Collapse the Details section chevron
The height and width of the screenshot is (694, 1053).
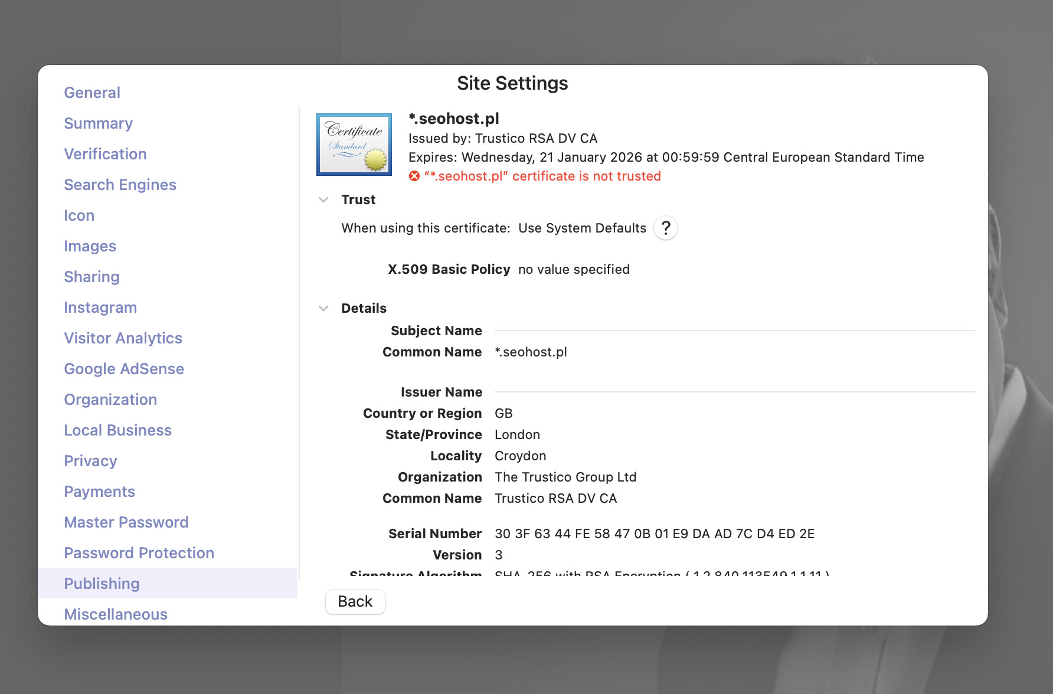pyautogui.click(x=323, y=309)
